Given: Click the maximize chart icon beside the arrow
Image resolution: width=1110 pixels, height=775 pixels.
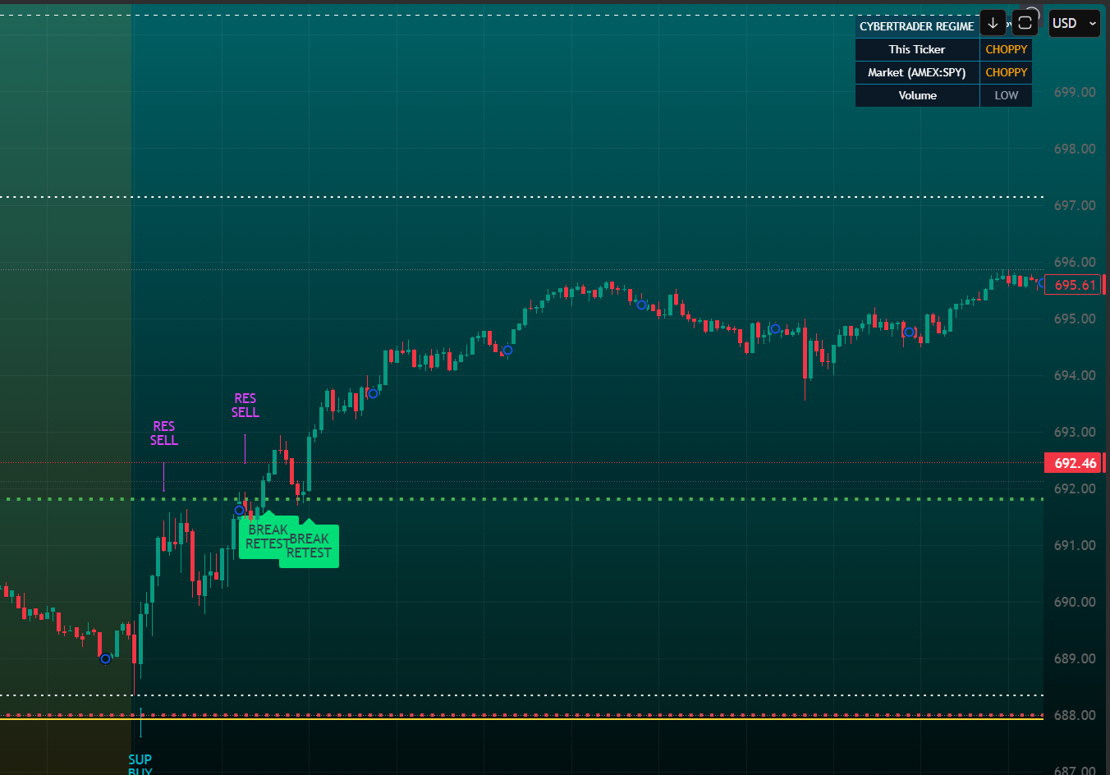Looking at the screenshot, I should click(x=1025, y=23).
